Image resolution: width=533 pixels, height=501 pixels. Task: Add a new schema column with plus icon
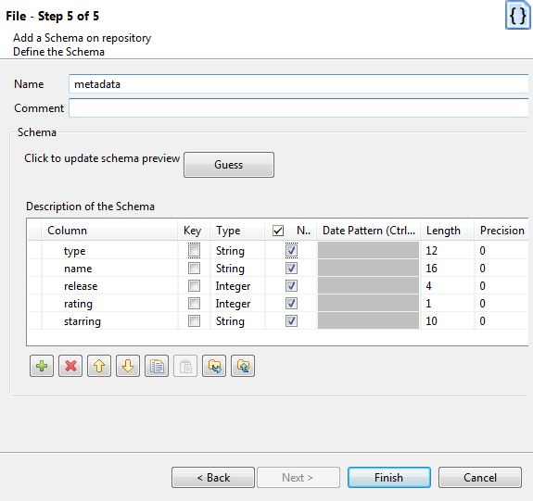42,366
